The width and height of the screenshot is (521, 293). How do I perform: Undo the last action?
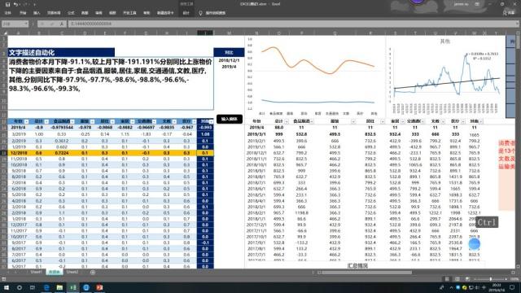15,5
